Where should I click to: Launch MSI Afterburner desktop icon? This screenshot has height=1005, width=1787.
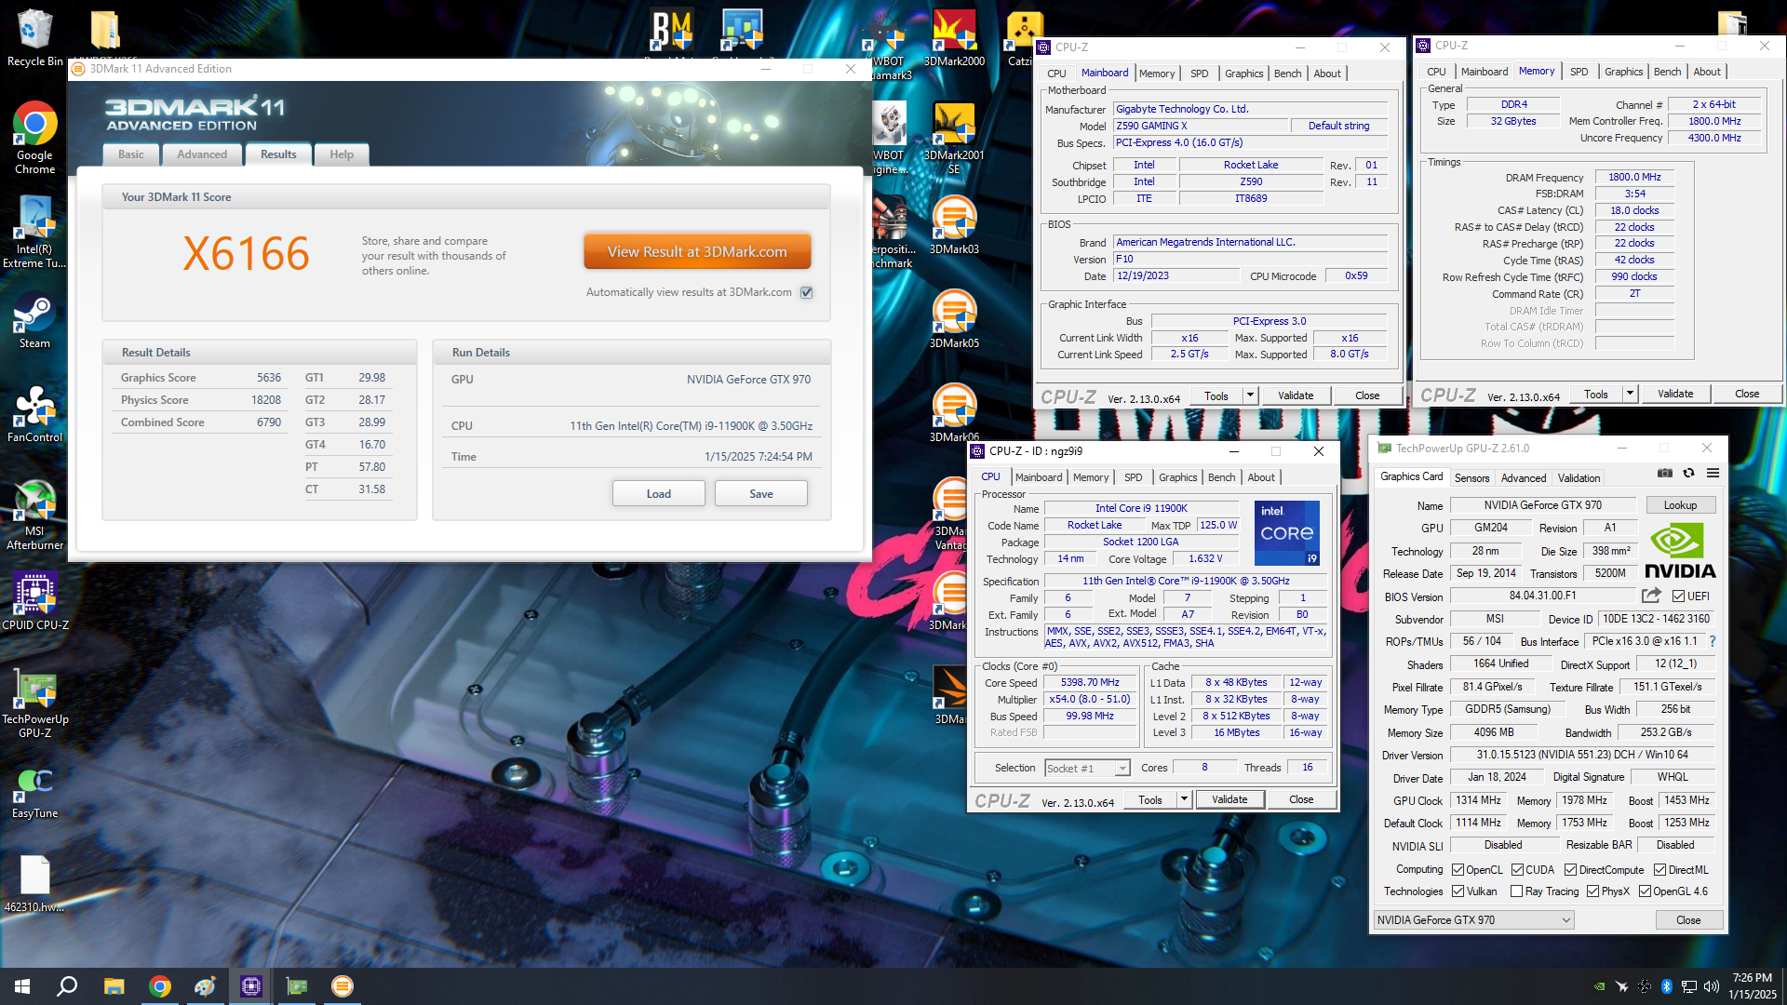pos(35,515)
